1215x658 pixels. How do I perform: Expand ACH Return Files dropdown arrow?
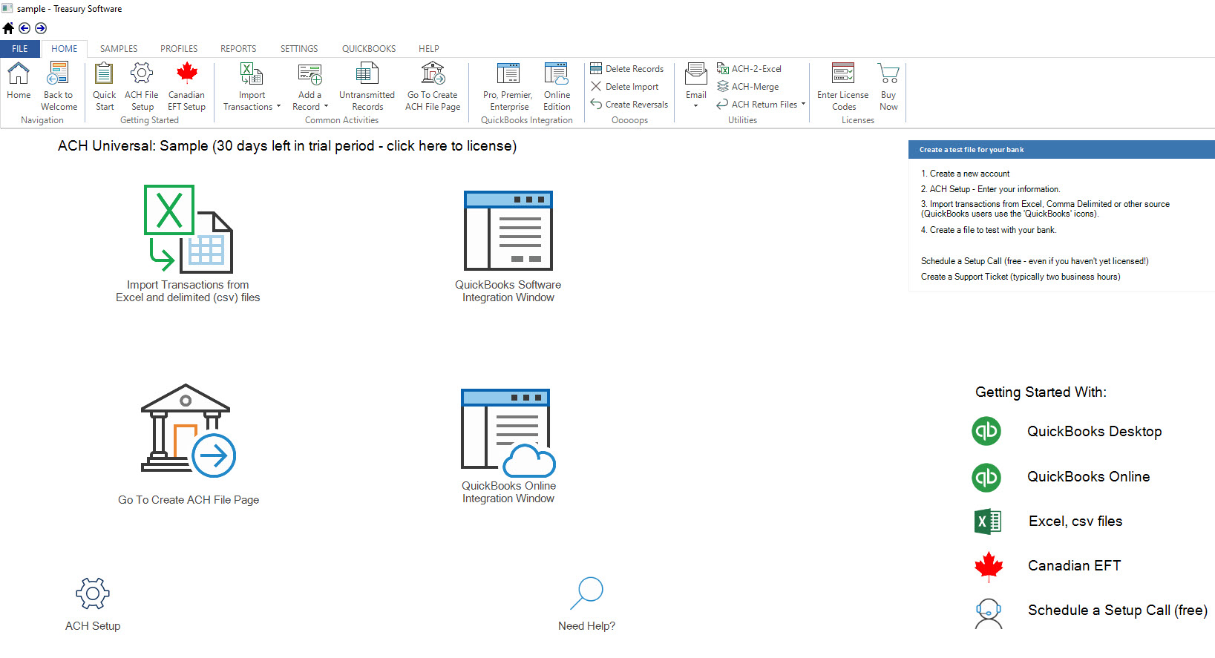coord(803,104)
